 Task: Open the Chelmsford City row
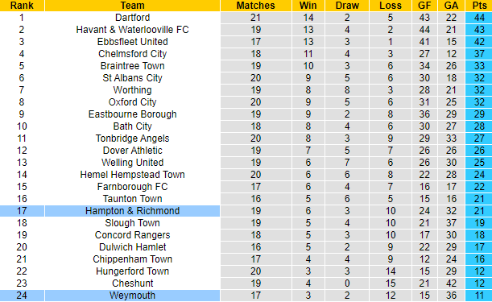click(x=246, y=54)
